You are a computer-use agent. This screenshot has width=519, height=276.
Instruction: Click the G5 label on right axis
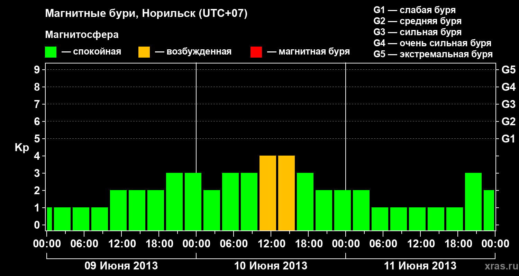[x=508, y=70]
